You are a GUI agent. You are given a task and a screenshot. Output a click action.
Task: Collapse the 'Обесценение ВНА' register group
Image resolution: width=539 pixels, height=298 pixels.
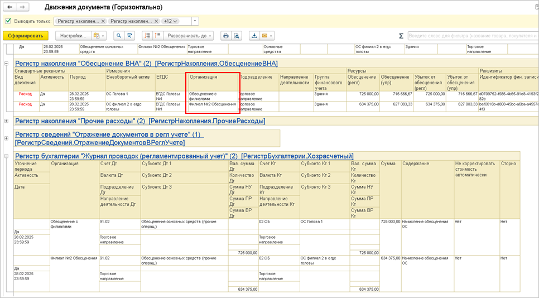click(x=6, y=64)
